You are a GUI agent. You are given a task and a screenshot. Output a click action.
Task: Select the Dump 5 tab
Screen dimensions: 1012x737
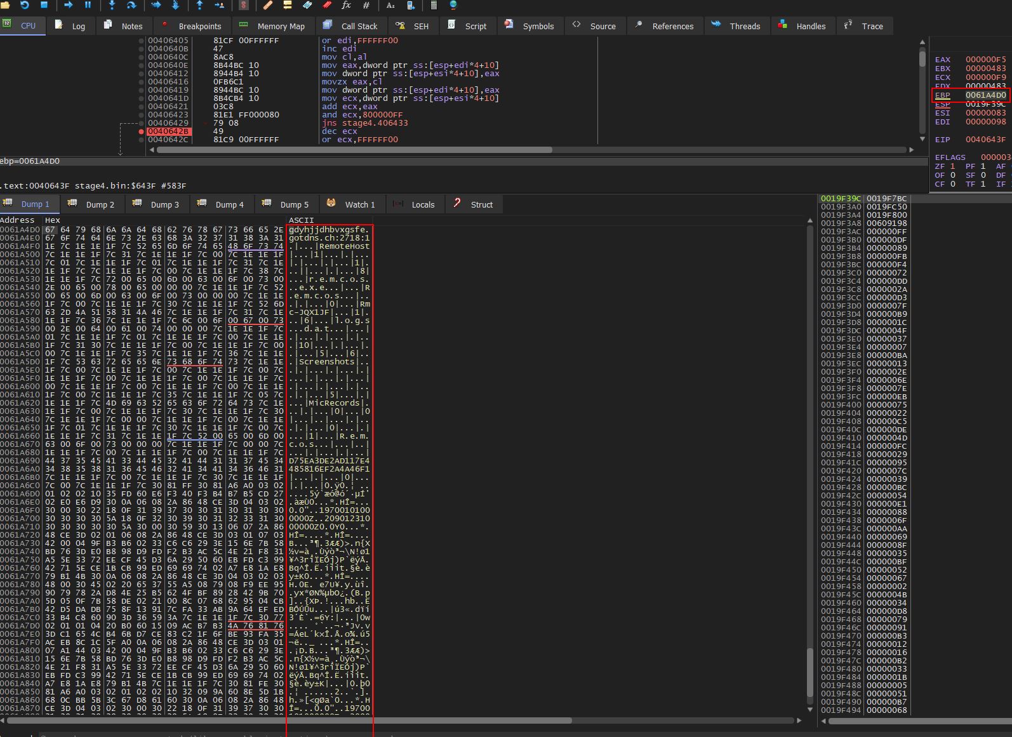point(287,204)
